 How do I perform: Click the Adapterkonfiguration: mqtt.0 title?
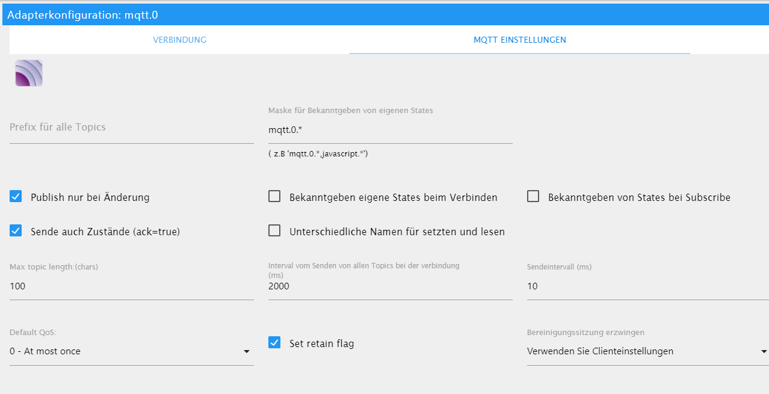[82, 14]
